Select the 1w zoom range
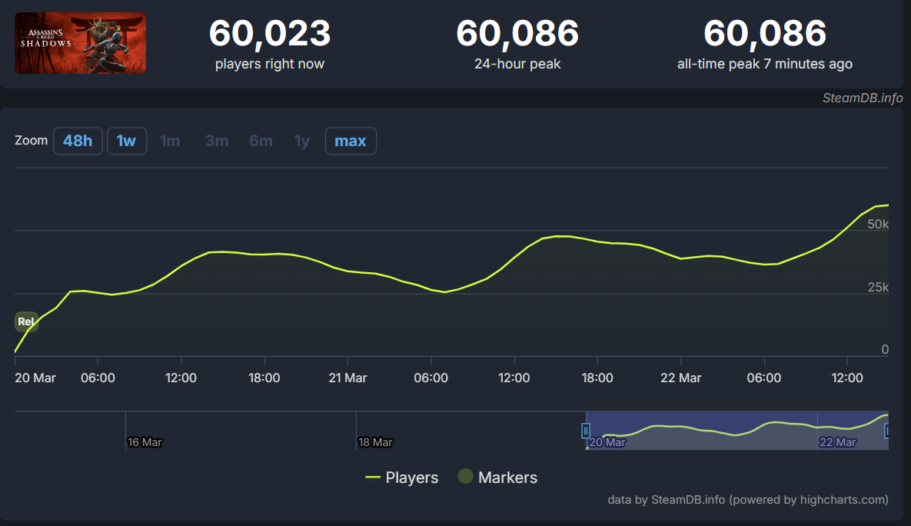Image resolution: width=911 pixels, height=526 pixels. point(127,141)
